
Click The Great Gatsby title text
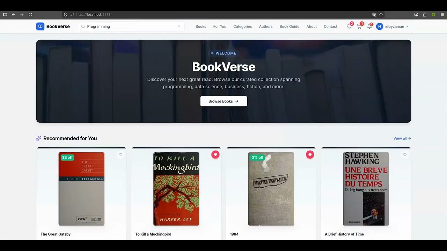(x=56, y=234)
